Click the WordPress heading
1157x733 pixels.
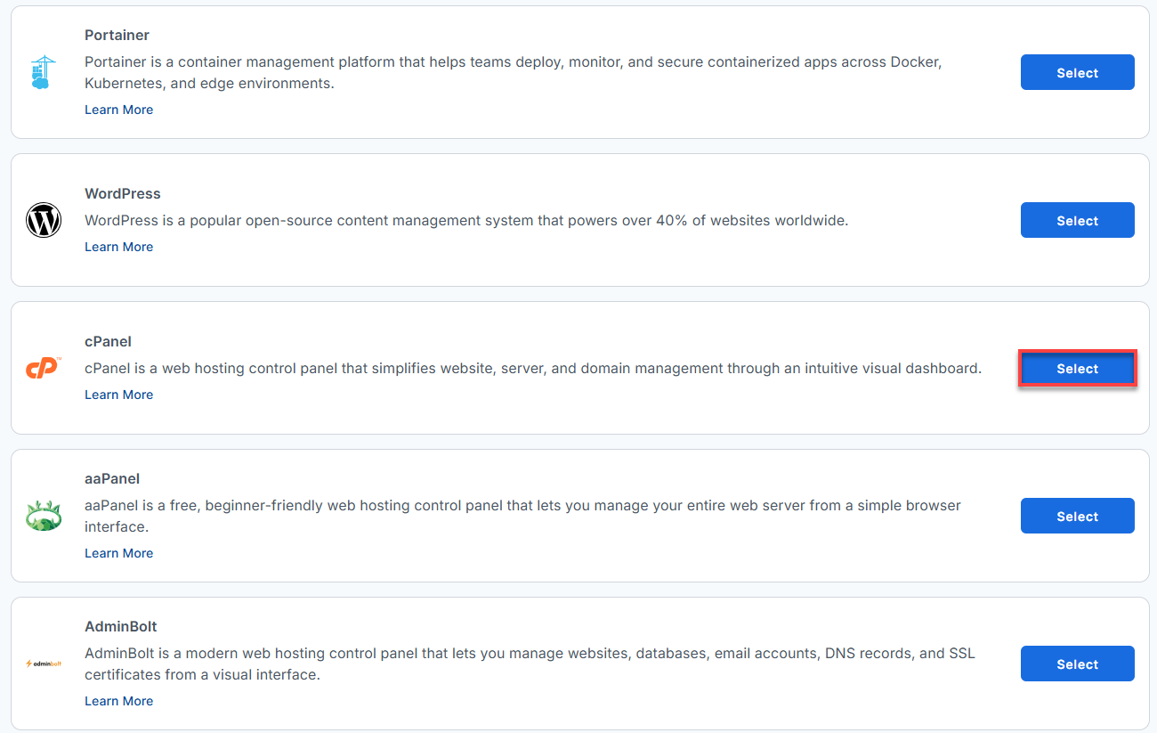(123, 194)
